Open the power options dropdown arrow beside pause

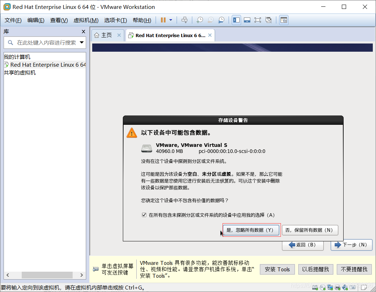(171, 20)
